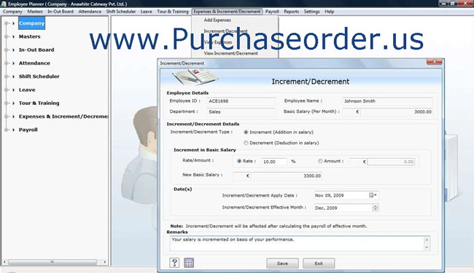Click the arrow icon beside Leave
The image size is (474, 273).
14,90
